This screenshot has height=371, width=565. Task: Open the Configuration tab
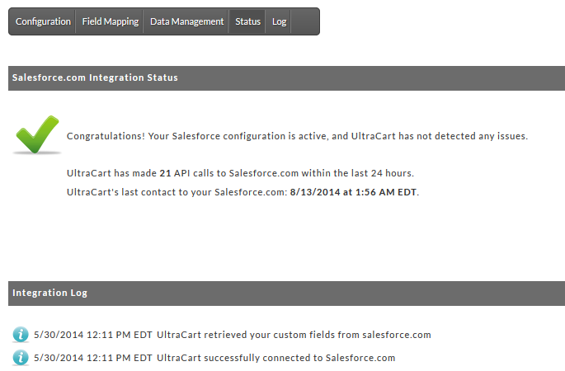pos(43,21)
